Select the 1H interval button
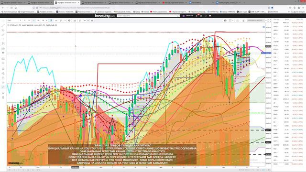The height and width of the screenshot is (172, 306). click(x=33, y=20)
